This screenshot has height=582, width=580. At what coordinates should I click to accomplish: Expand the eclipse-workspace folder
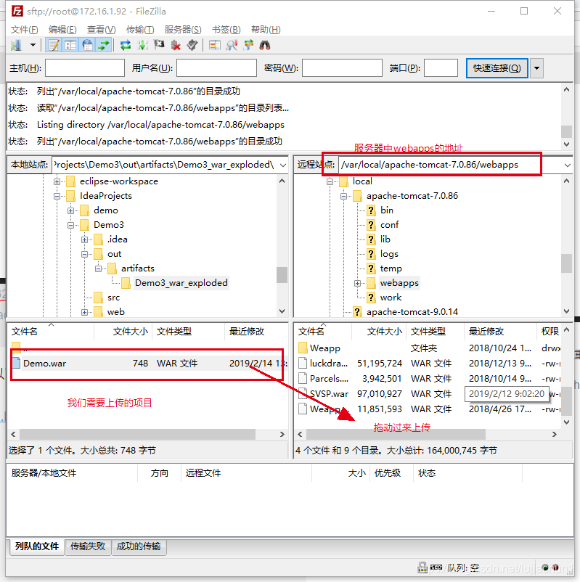(57, 181)
